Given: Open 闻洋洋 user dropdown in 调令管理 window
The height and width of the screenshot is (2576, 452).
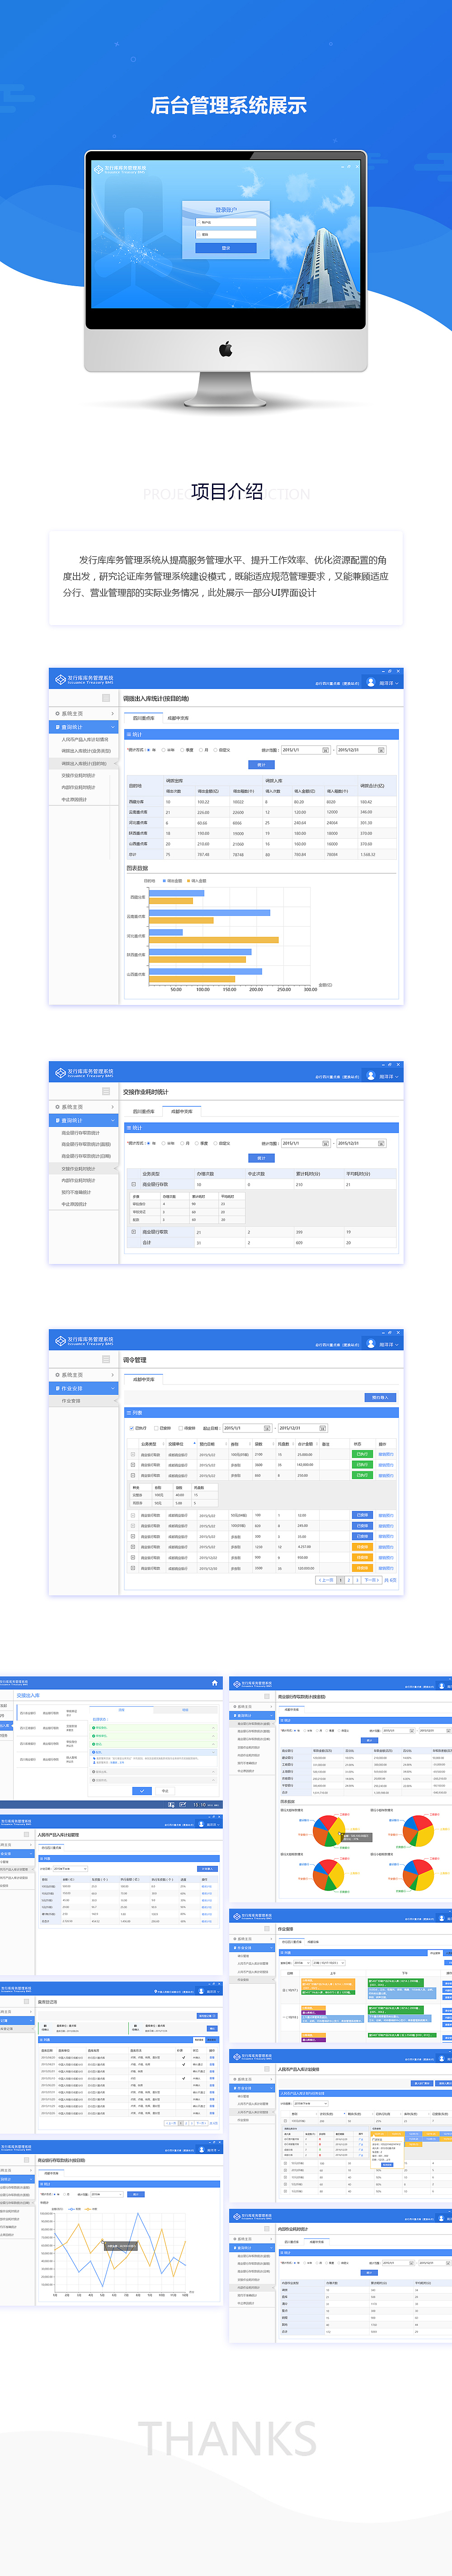Looking at the screenshot, I should pyautogui.click(x=388, y=1345).
